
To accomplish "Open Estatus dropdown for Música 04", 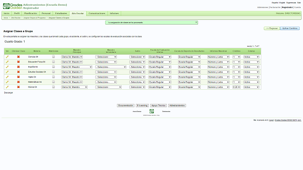I will [x=251, y=87].
